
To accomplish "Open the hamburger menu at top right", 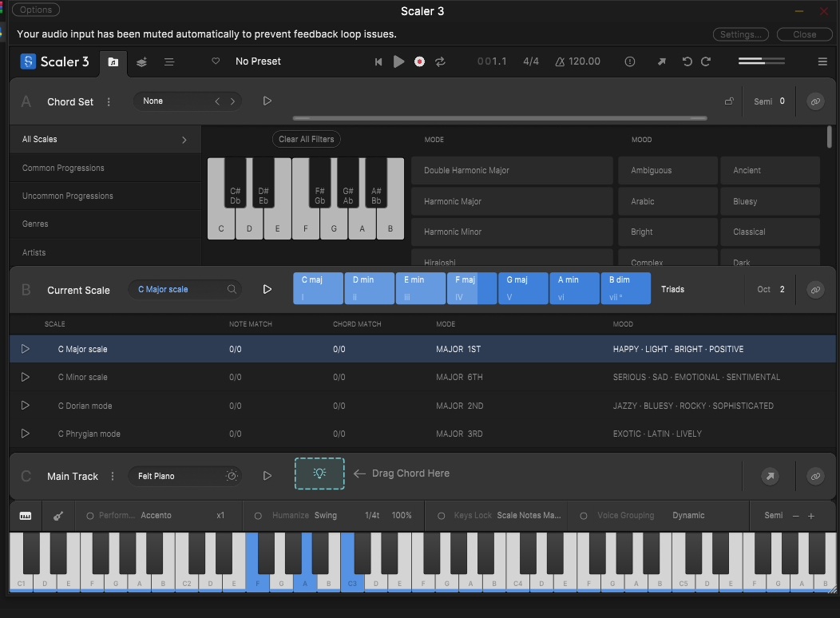I will [x=822, y=61].
